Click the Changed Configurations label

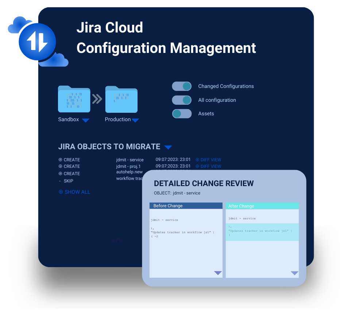(226, 86)
